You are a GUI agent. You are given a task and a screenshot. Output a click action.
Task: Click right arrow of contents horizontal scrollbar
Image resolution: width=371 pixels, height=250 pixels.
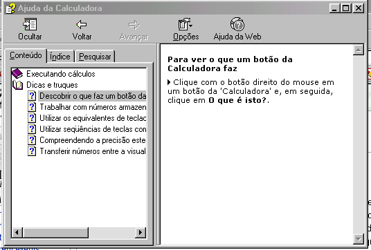pos(141,233)
